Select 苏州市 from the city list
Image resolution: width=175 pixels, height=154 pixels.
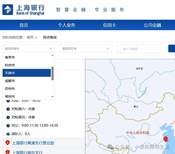click(x=26, y=89)
